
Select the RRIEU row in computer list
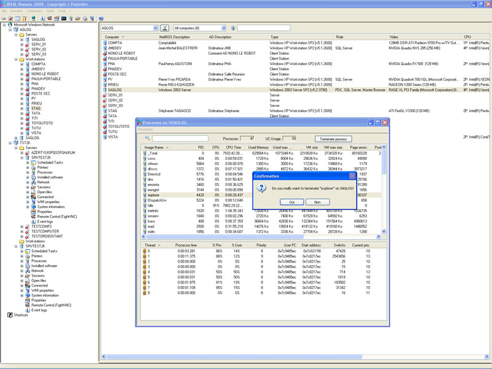click(295, 85)
